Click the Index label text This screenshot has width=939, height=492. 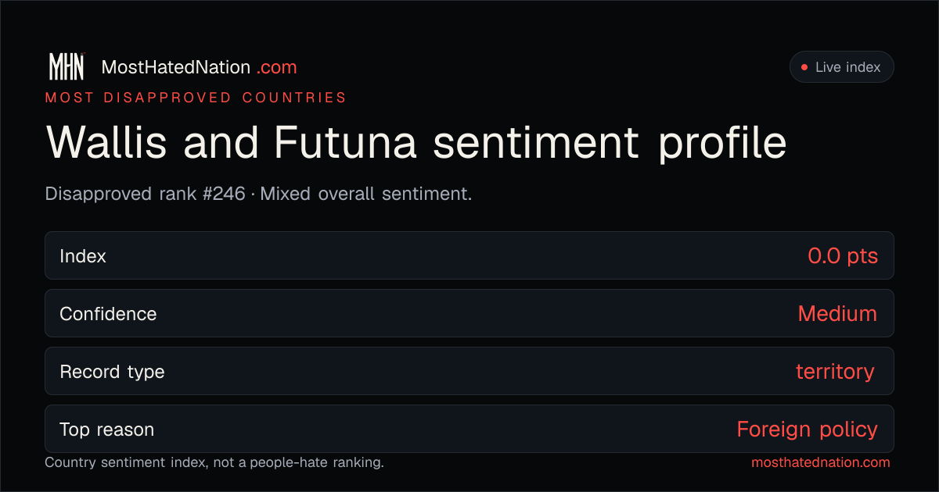click(x=83, y=256)
